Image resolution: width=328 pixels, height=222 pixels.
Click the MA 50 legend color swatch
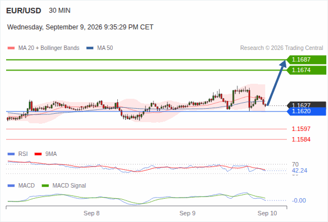click(x=90, y=48)
